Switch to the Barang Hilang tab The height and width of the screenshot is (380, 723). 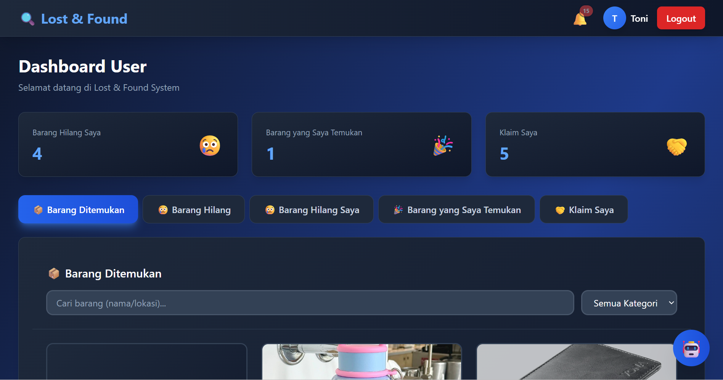tap(194, 210)
